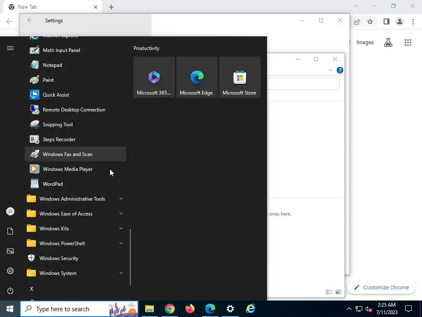Screen dimensions: 422x317
Task: Expand the Start menu hamburger button
Action: click(10, 48)
